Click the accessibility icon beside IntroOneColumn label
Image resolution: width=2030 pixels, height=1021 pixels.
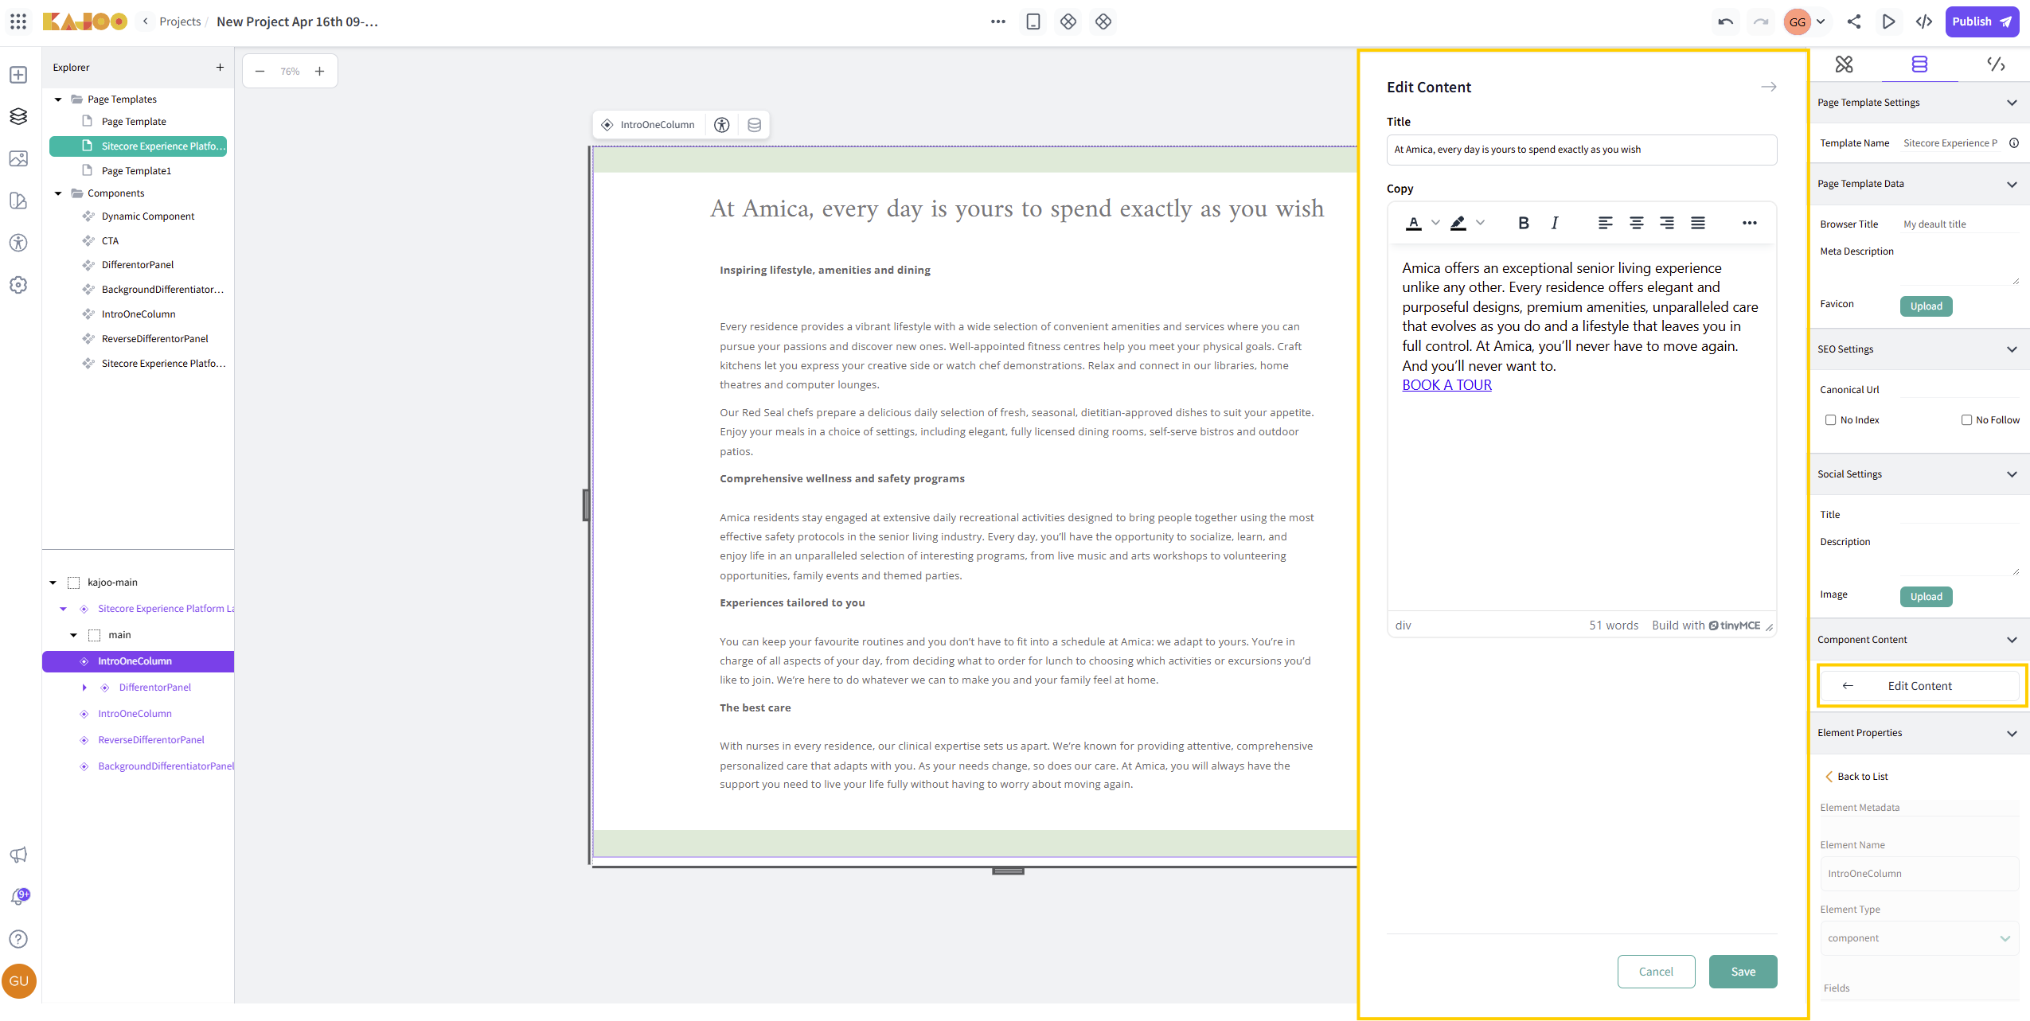(721, 125)
